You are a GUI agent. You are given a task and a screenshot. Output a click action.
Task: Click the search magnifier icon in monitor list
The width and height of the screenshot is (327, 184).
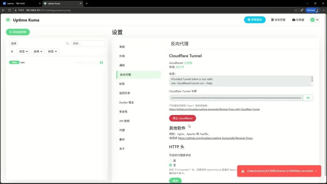(68, 44)
